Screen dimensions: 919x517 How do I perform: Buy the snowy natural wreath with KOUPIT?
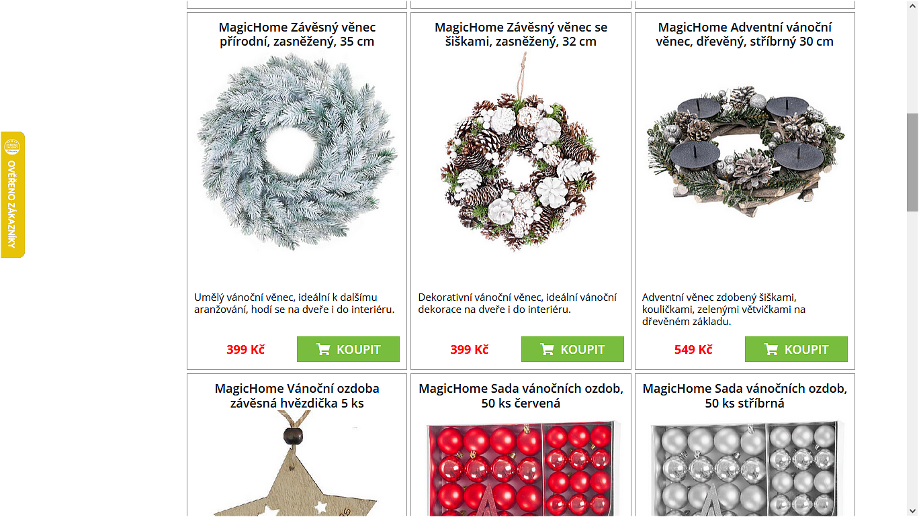point(348,349)
